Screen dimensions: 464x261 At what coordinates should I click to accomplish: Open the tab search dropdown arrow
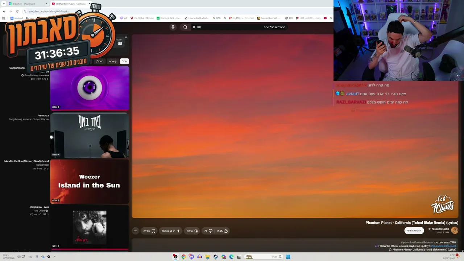(x=4, y=4)
